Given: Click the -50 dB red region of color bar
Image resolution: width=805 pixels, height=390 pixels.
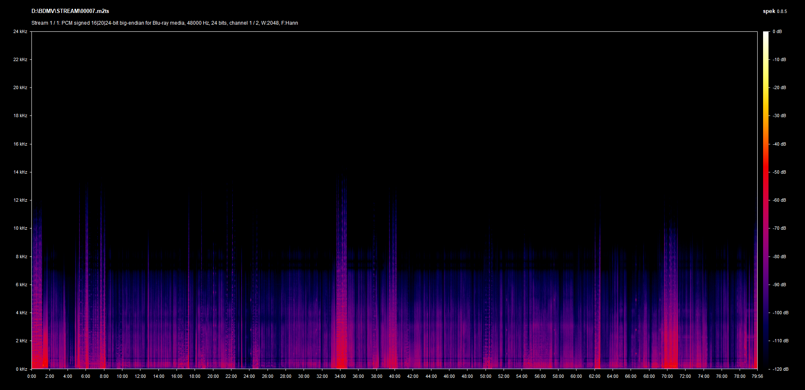Looking at the screenshot, I should (766, 172).
